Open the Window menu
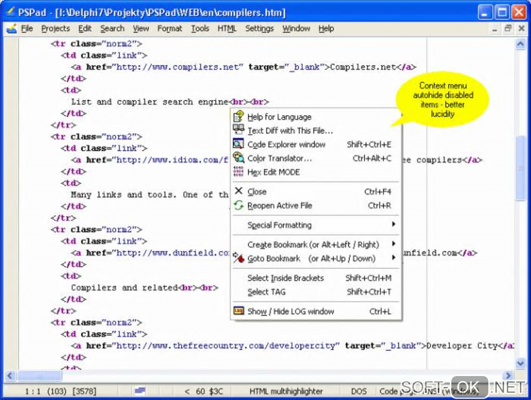Viewport: 531px width, 400px height. click(x=296, y=29)
